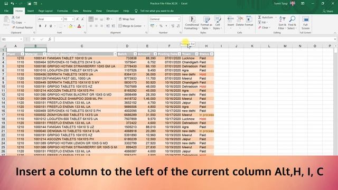Open the Amount column filter dropdown
The image size is (338, 190).
[155, 54]
